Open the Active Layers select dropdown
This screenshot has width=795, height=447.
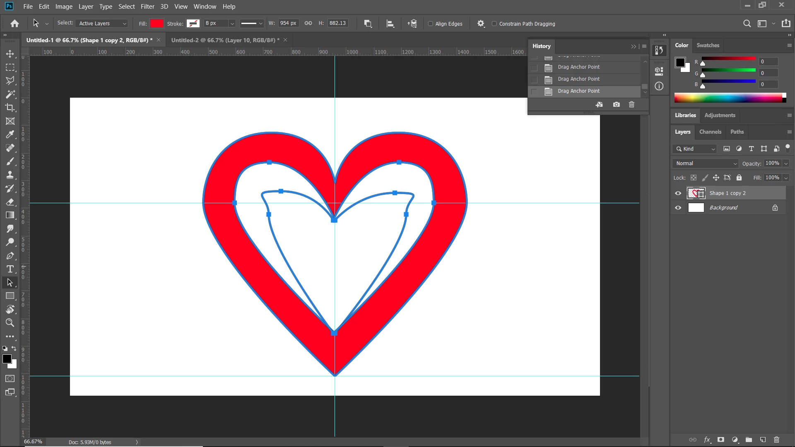tap(102, 24)
